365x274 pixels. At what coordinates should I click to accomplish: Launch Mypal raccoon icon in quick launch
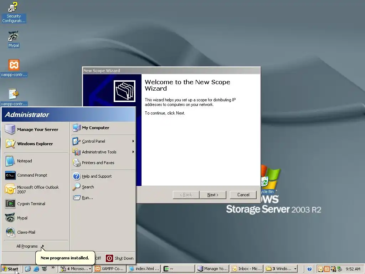44,269
